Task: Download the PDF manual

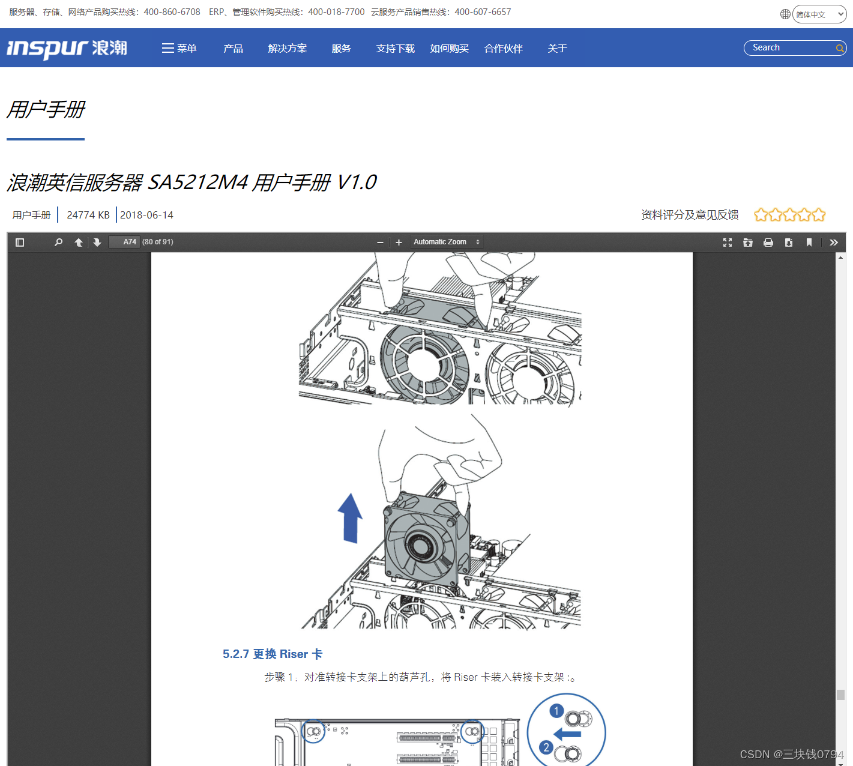Action: (789, 243)
